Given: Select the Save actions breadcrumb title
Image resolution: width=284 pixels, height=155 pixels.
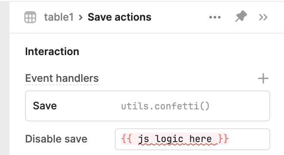Looking at the screenshot, I should point(120,17).
